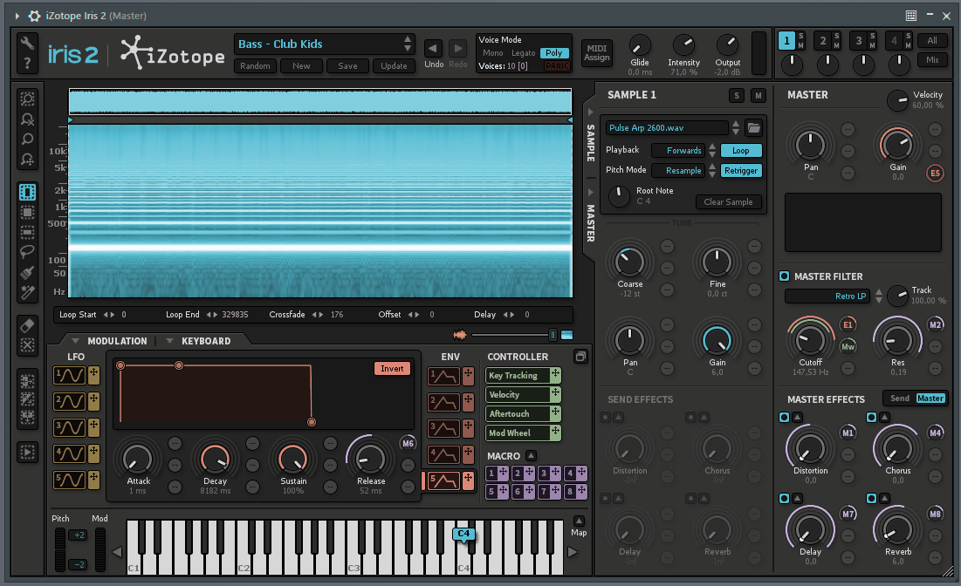Select the eraser tool

27,325
